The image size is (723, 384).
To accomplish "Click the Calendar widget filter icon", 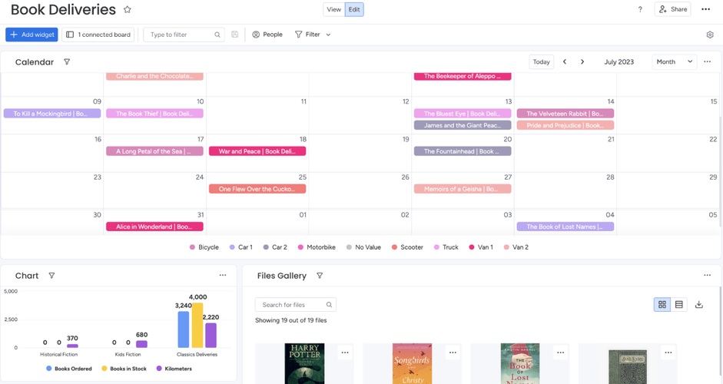I will (67, 62).
